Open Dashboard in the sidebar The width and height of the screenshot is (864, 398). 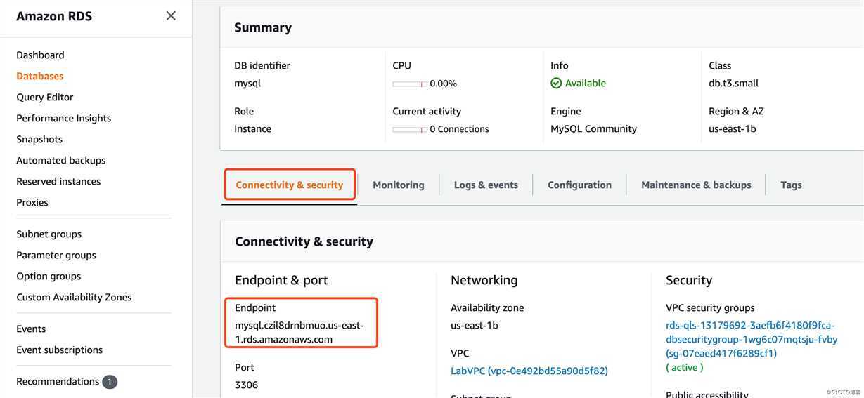pos(40,55)
